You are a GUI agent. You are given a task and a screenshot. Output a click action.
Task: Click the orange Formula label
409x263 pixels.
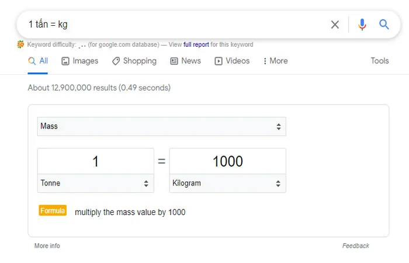(x=53, y=210)
